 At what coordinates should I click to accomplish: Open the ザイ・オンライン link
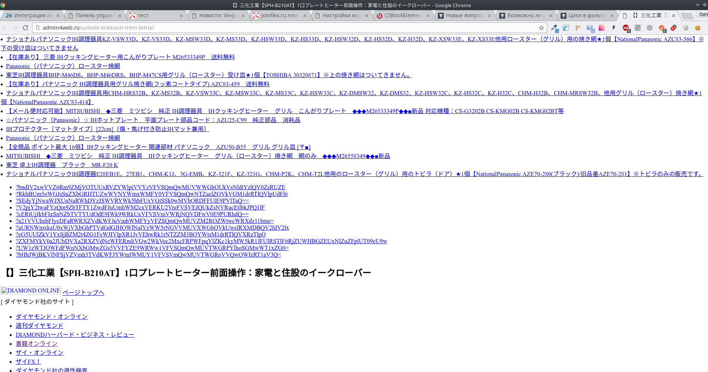[x=40, y=353]
